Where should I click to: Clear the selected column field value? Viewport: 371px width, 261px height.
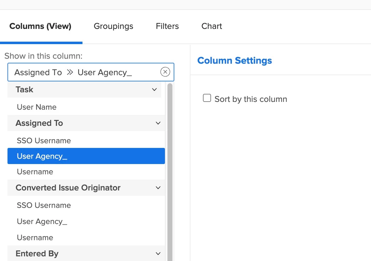pos(165,72)
